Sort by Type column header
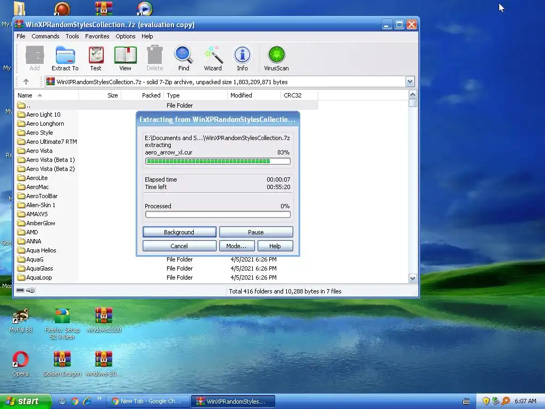 [x=196, y=95]
